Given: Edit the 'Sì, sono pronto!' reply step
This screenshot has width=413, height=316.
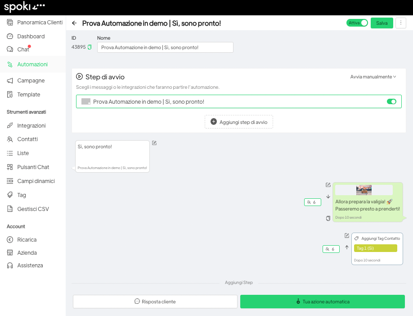Looking at the screenshot, I should [x=154, y=143].
